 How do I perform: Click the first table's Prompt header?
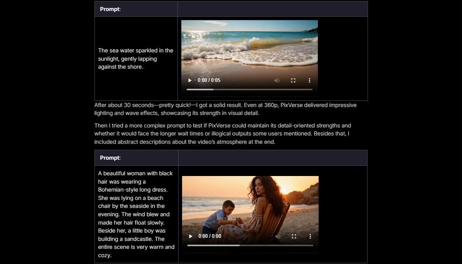[110, 9]
